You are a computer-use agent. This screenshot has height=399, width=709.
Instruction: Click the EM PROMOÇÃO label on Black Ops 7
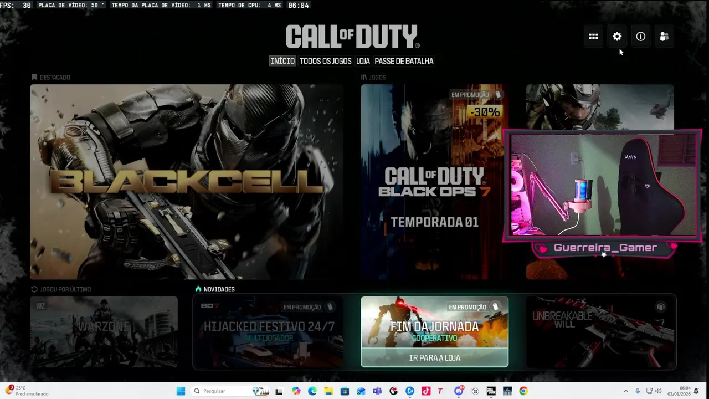[x=470, y=95]
